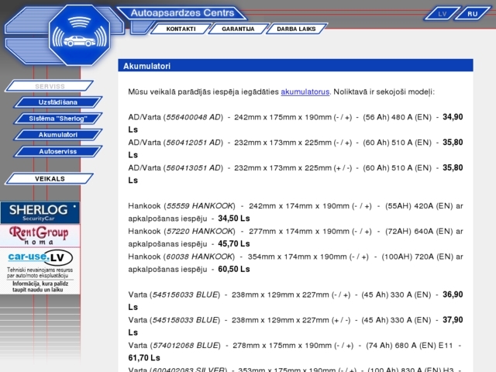Click the 34,50 Ls price
This screenshot has height=372, width=496.
[234, 219]
